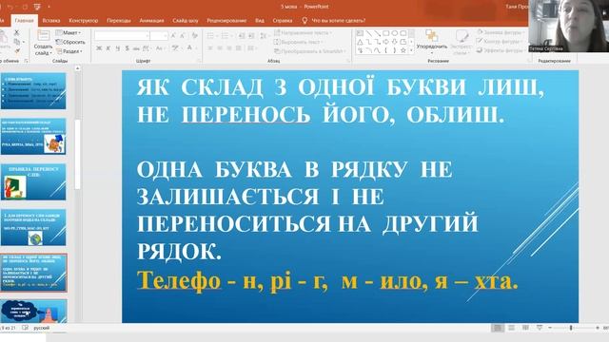Select the ПРАВИЛА ПЕРЕНОСУ СЛІВ slide thumbnail
609x342 pixels.
point(33,181)
